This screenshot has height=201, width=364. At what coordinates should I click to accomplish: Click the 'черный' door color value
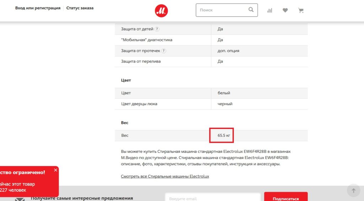click(x=225, y=104)
